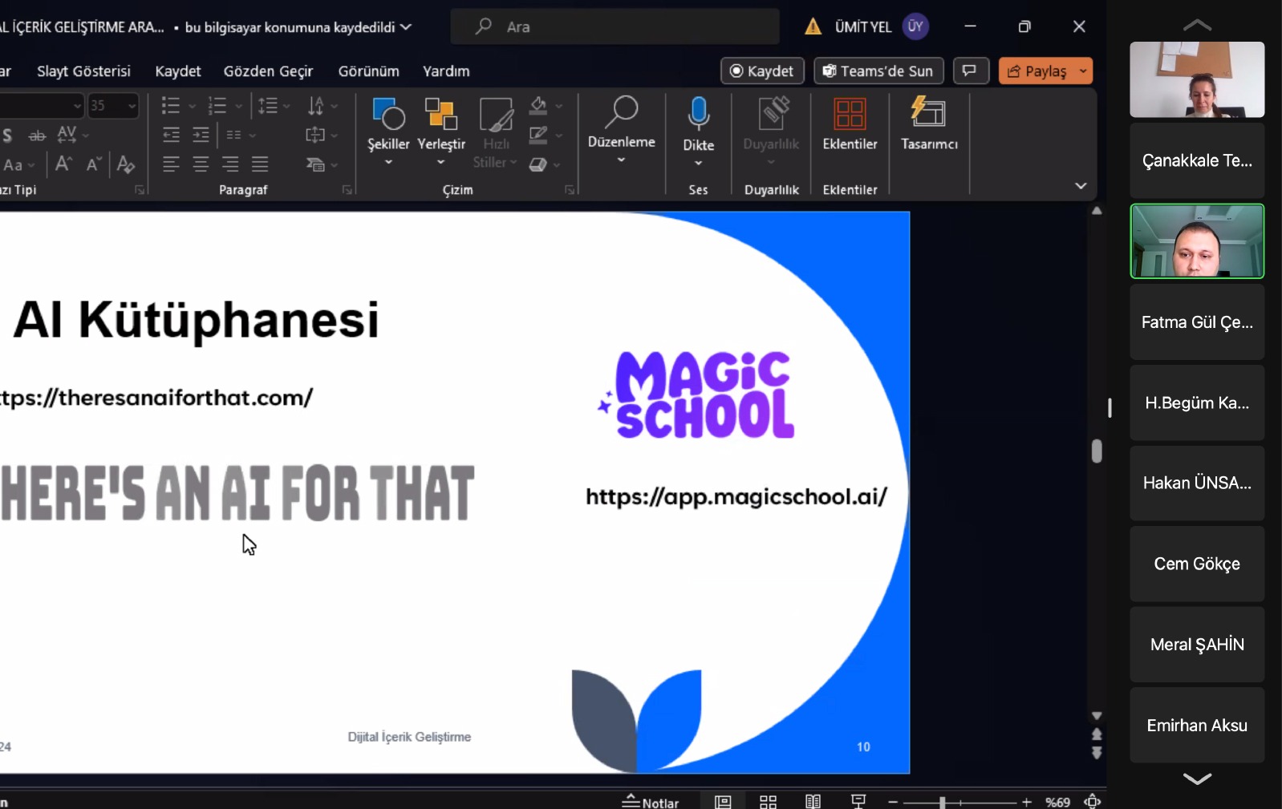Increase font size with the larger A
Image resolution: width=1282 pixels, height=809 pixels.
(63, 164)
